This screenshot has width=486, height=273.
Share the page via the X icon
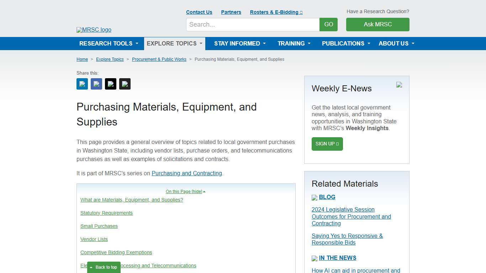pyautogui.click(x=110, y=84)
